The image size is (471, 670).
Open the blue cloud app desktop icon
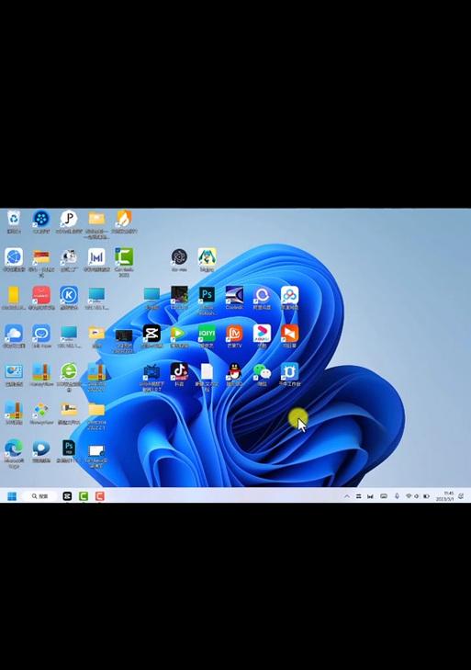14,334
